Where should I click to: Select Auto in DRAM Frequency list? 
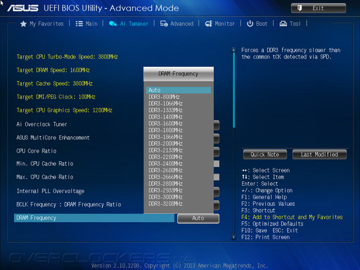(178, 90)
